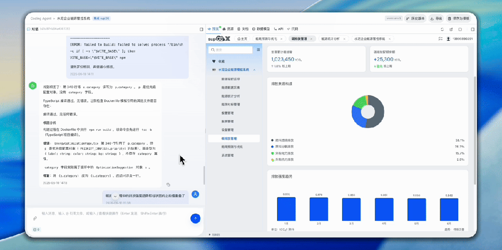This screenshot has height=250, width=502.
Task: Click the green agent avatar icon
Action: (x=33, y=85)
